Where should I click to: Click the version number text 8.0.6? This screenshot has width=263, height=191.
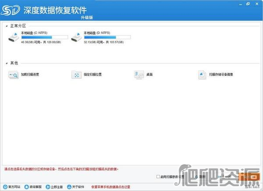(256, 187)
